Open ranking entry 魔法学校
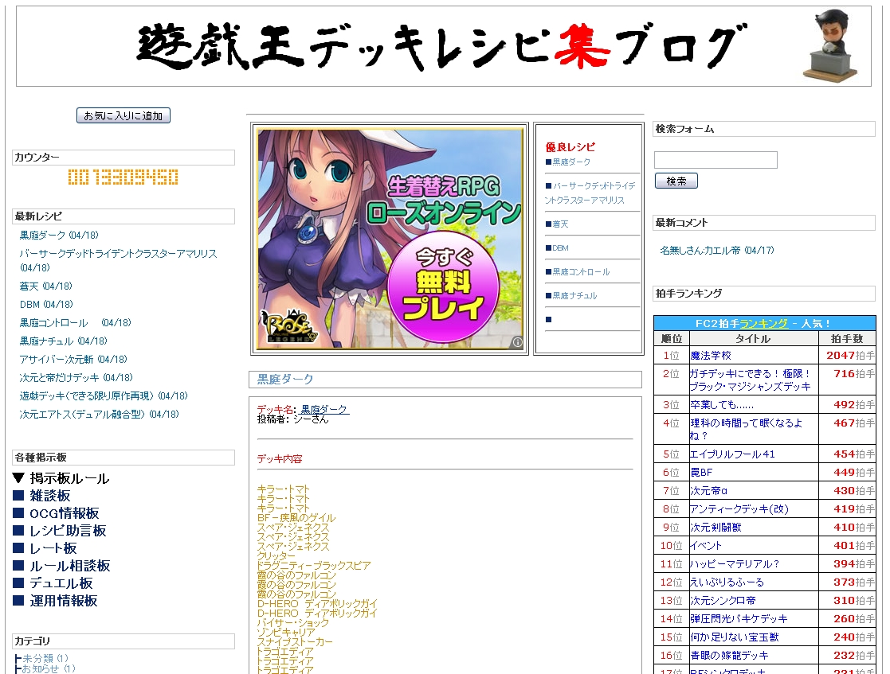Screen dimensions: 890x674 [711, 356]
